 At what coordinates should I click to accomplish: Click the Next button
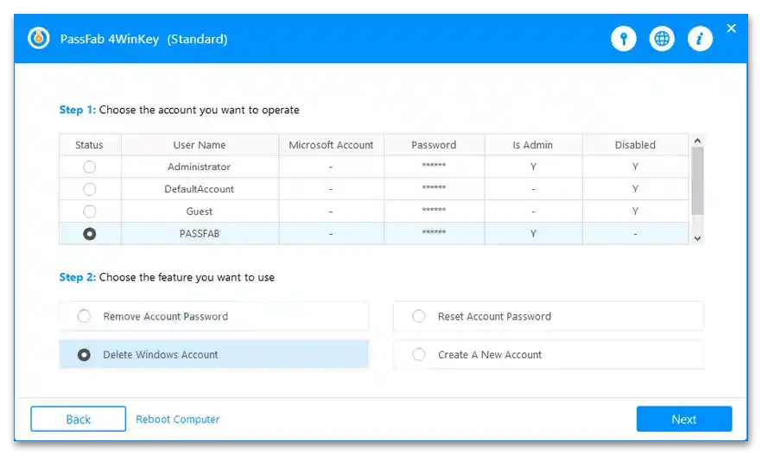coord(684,419)
